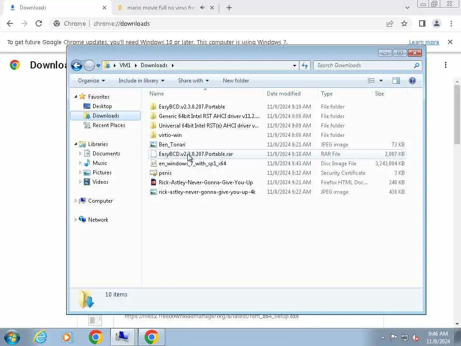Screen dimensions: 461x346
Task: Select the Computer icon in navigation pane
Action: point(83,200)
